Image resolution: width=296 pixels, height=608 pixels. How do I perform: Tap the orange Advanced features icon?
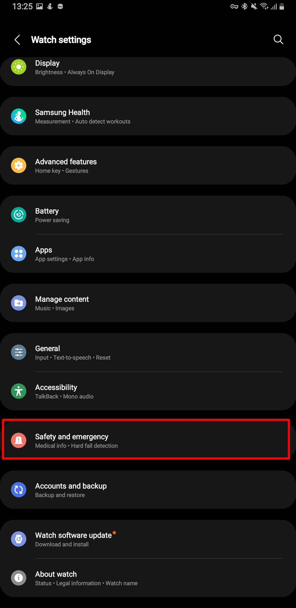click(19, 166)
